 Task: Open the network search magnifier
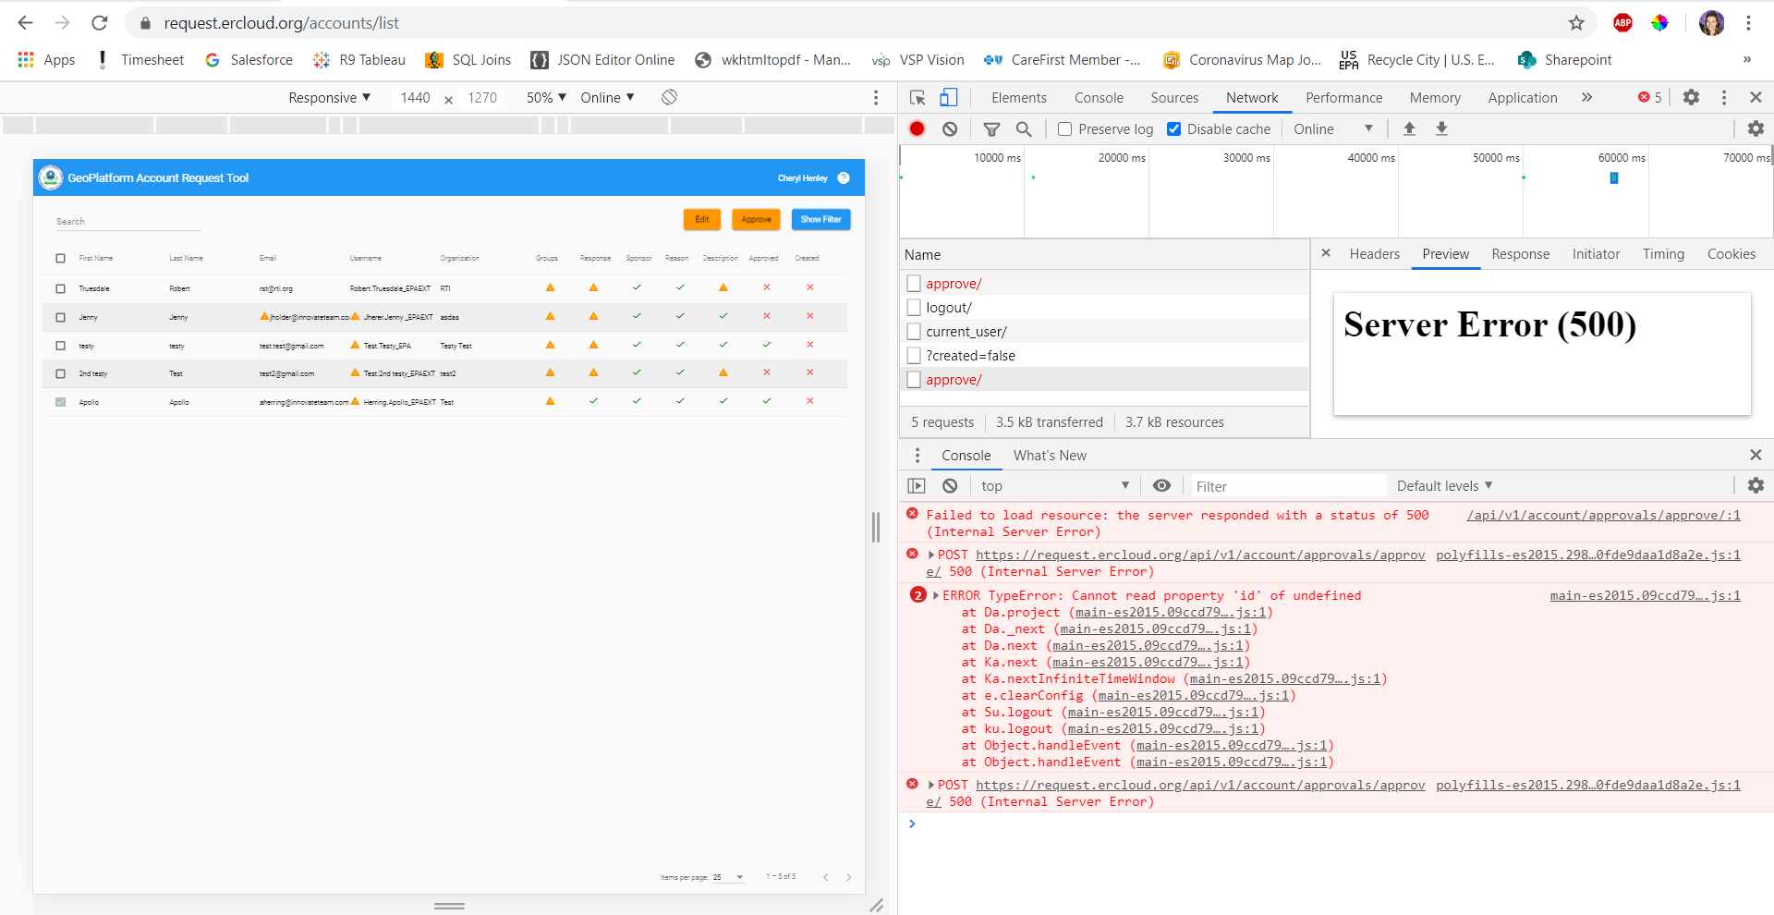(1023, 128)
